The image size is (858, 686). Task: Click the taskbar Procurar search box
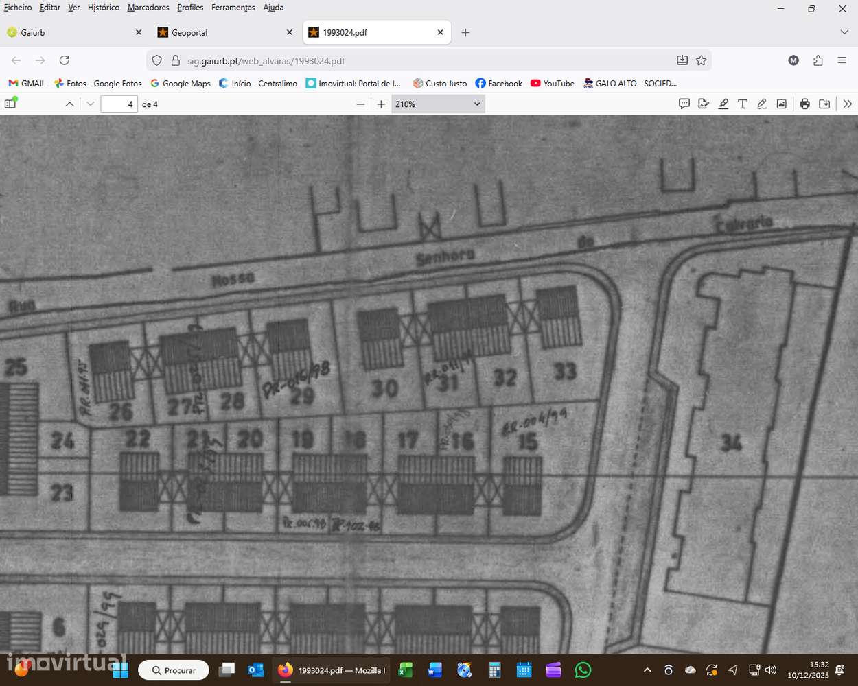(x=174, y=670)
